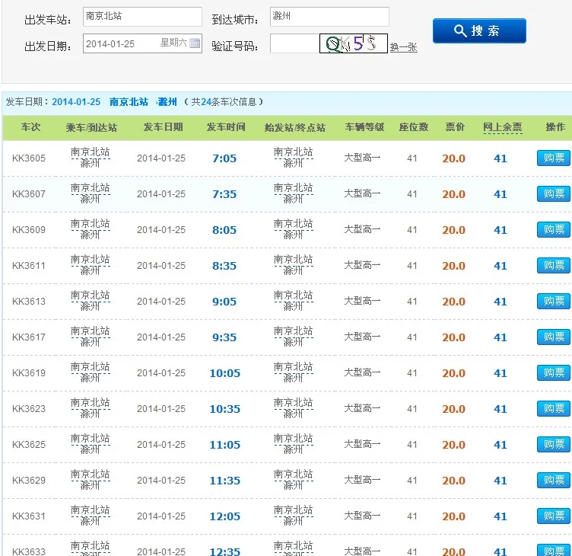This screenshot has height=556, width=572.
Task: Buy ticket for KK3625 at 11:05
Action: tap(554, 444)
